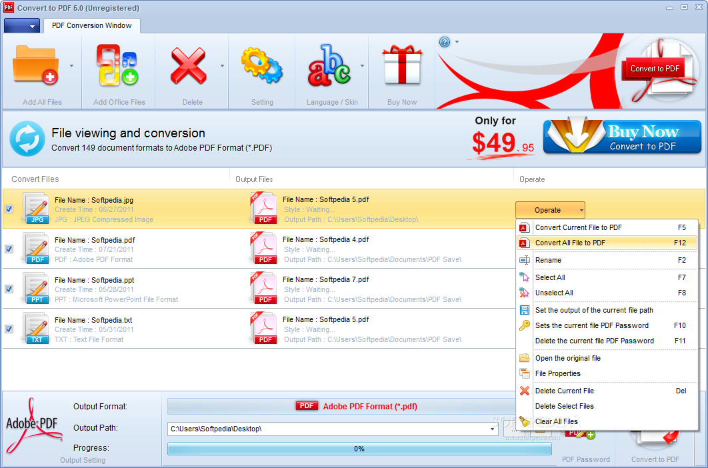Viewport: 708px width, 468px height.
Task: Click the Buy Now gift box icon
Action: coord(402,65)
